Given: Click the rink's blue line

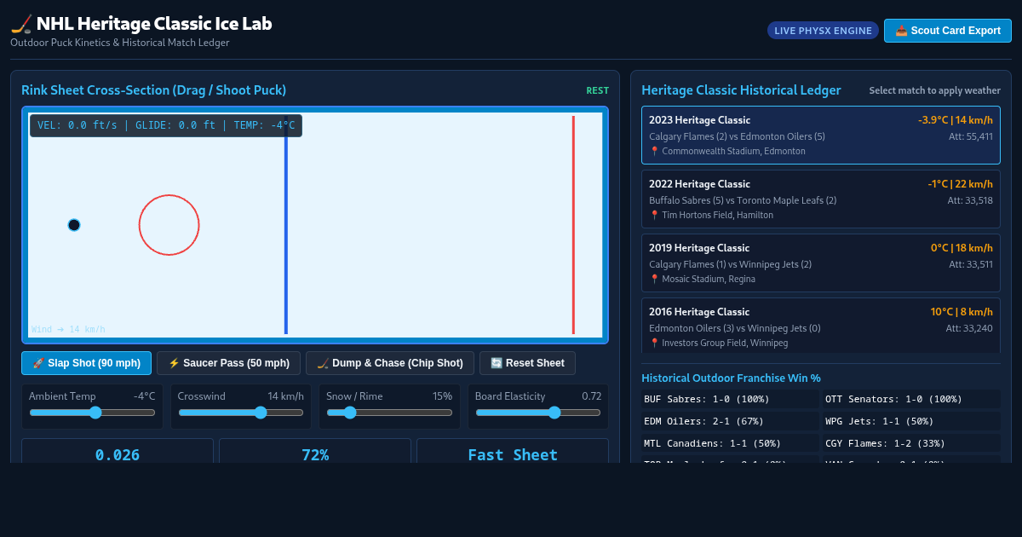Looking at the screenshot, I should coord(286,225).
